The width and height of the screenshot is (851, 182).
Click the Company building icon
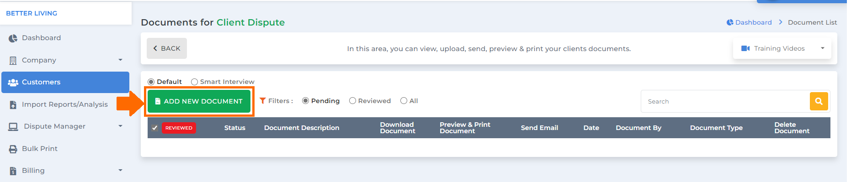[x=13, y=60]
